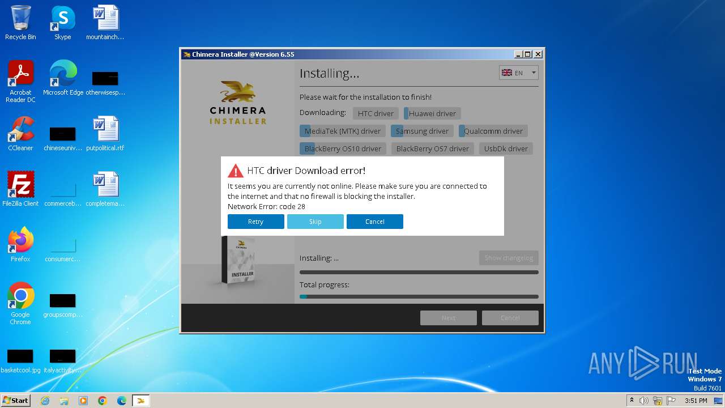
Task: Skip the HTC driver download
Action: click(x=315, y=222)
